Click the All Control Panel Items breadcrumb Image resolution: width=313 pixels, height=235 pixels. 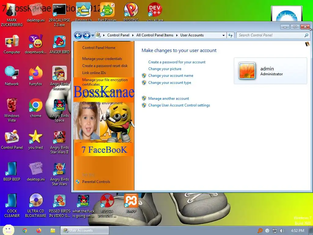pyautogui.click(x=155, y=35)
